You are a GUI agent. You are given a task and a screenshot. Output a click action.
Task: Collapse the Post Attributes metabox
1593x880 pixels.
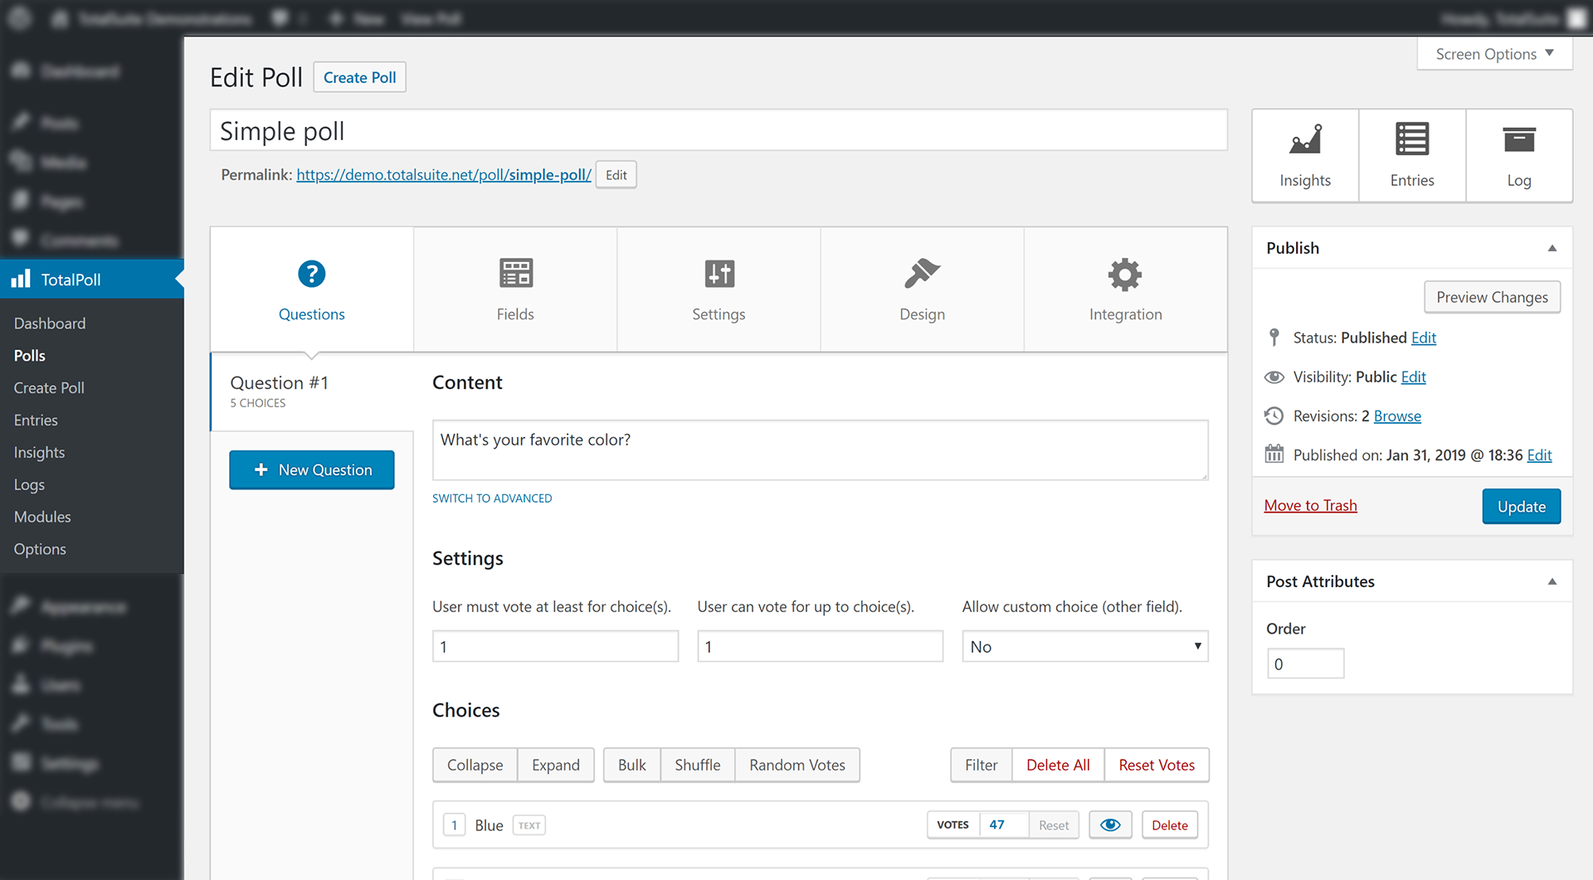[1552, 581]
